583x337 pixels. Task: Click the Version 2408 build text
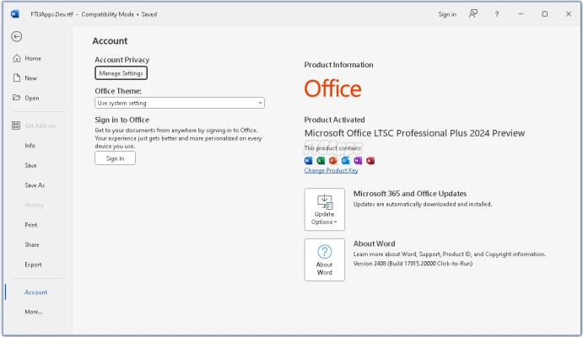[x=413, y=264]
